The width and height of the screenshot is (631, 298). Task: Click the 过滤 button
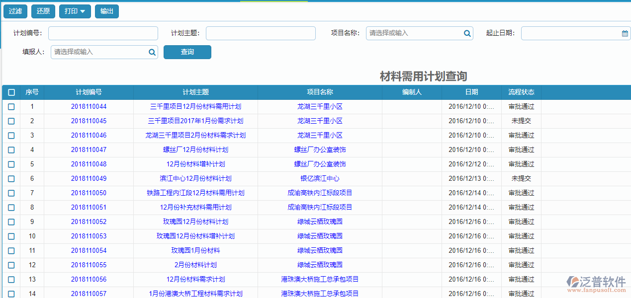(x=15, y=10)
